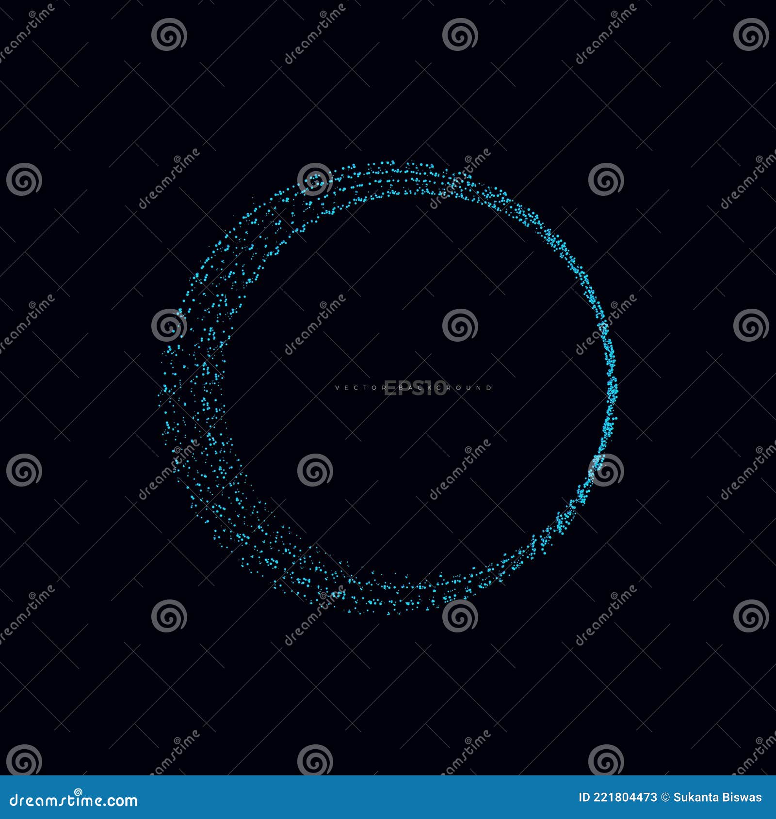The image size is (776, 819).
Task: Select the EPS10 label in center
Action: pyautogui.click(x=415, y=387)
